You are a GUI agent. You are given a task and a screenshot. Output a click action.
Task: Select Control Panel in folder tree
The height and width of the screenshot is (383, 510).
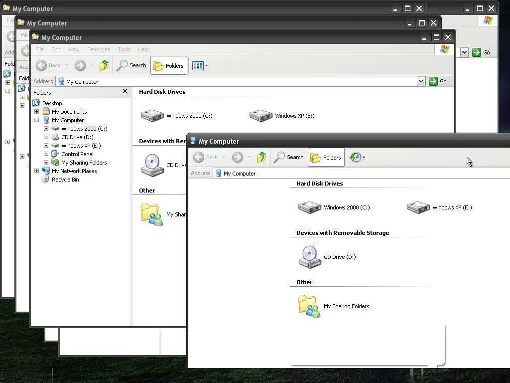click(77, 154)
